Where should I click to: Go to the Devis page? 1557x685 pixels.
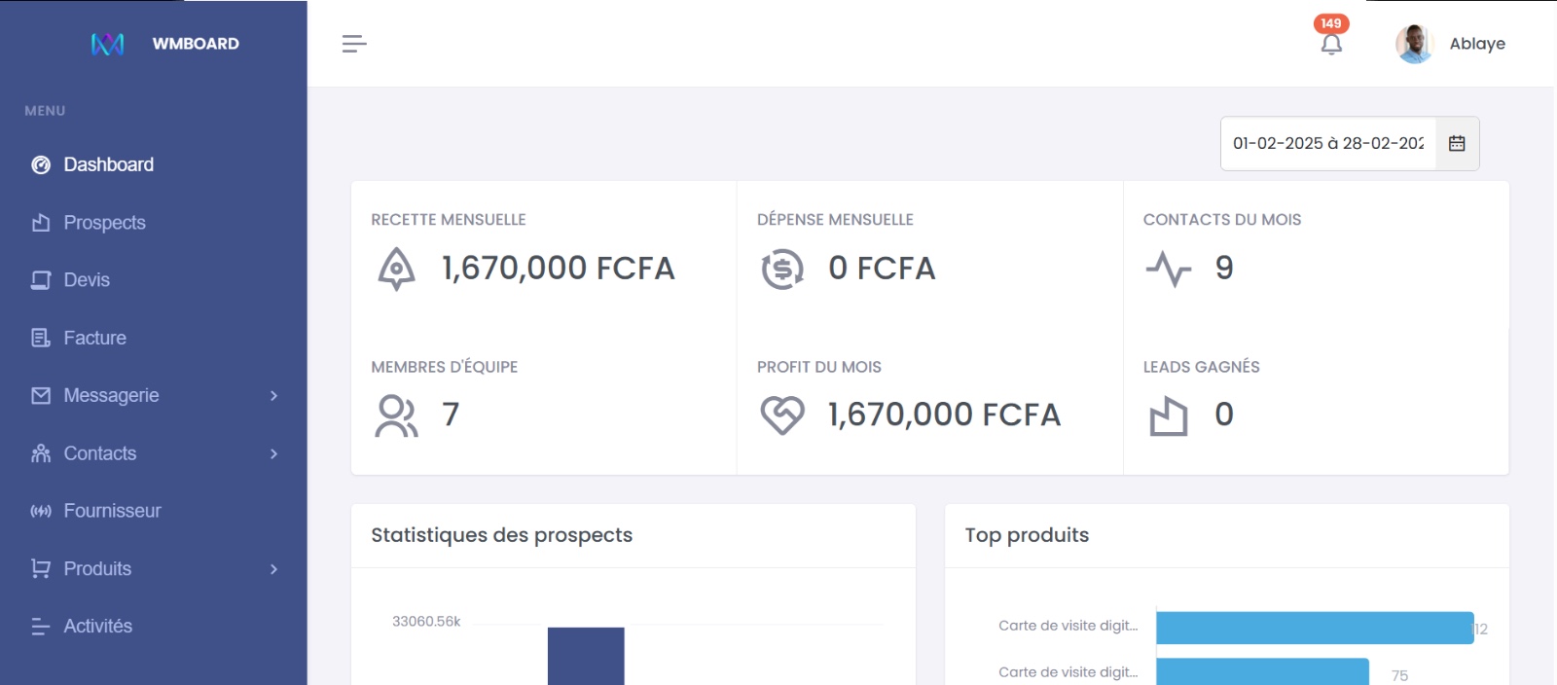87,280
